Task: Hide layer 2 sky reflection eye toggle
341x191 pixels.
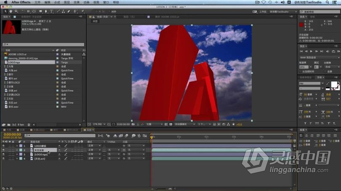Action: point(3,150)
